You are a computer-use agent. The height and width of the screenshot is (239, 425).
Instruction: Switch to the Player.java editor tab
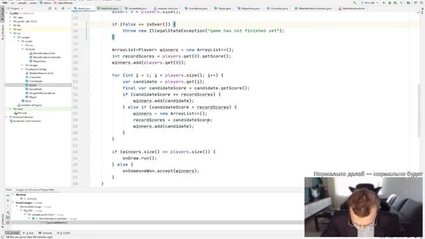[224, 9]
